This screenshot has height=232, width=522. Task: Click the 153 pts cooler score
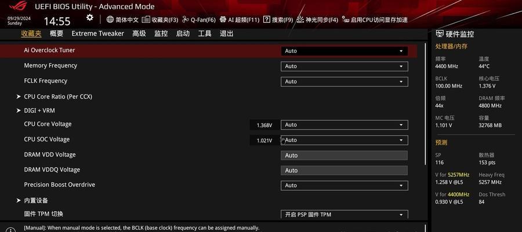487,162
